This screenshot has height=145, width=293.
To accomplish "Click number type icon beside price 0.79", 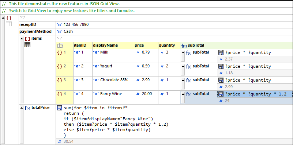I will pos(138,53).
